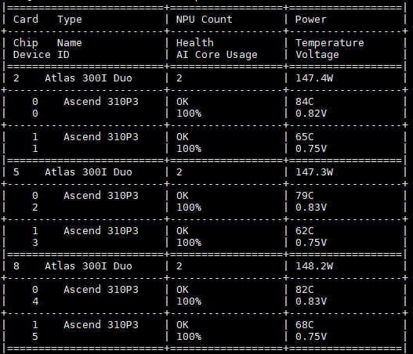Click 'Atlas 300I Duo' for card 8
This screenshot has width=413, height=354.
(89, 266)
